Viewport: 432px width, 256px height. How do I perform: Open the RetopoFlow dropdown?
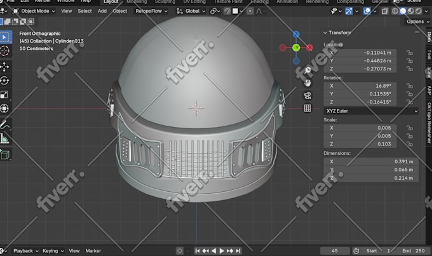coord(151,11)
